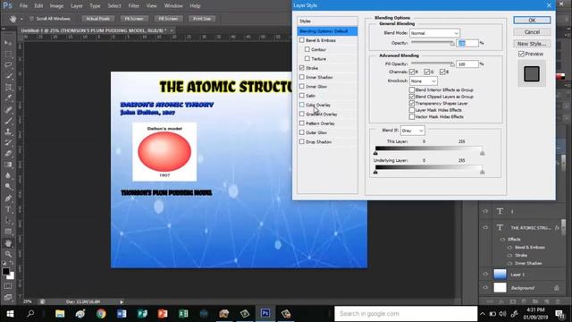Open the Blend If dropdown

pyautogui.click(x=413, y=131)
